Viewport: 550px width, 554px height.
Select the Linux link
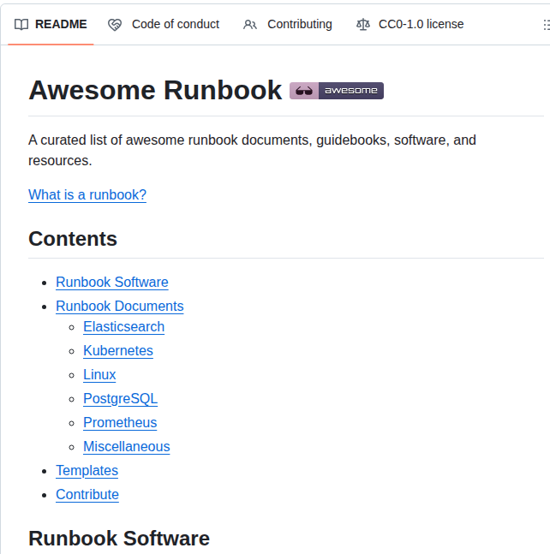click(x=99, y=375)
